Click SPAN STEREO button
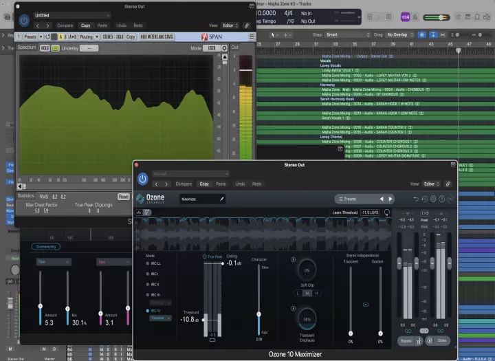The image size is (495, 361). click(x=108, y=37)
